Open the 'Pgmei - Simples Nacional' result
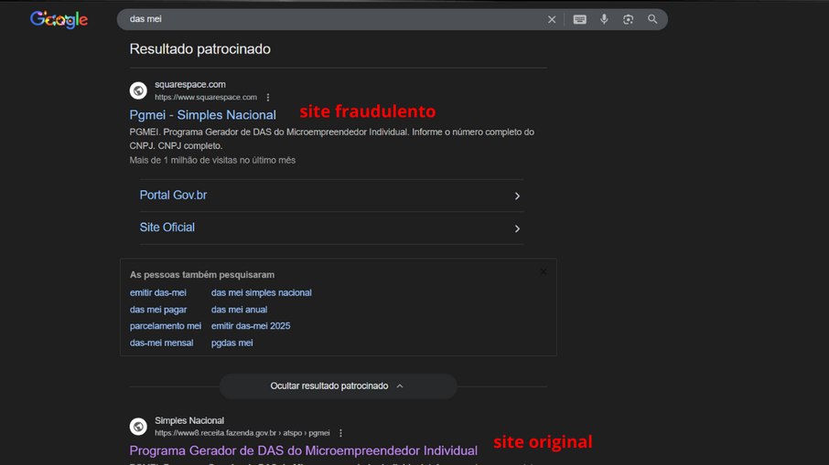829x465 pixels. (202, 114)
